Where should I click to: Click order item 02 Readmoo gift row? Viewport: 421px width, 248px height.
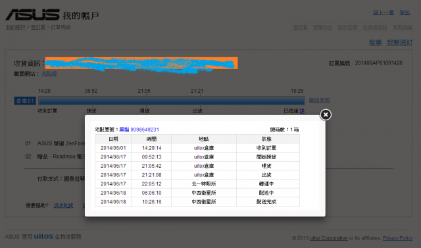click(x=55, y=157)
